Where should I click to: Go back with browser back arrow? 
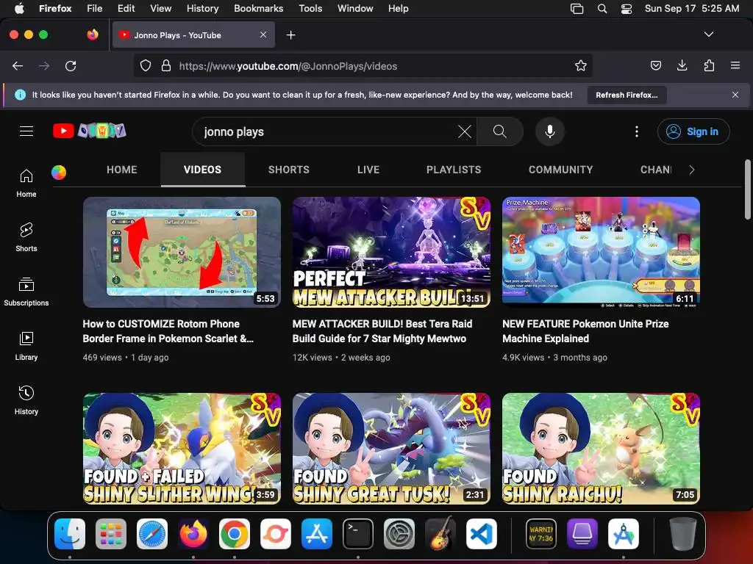pos(18,65)
